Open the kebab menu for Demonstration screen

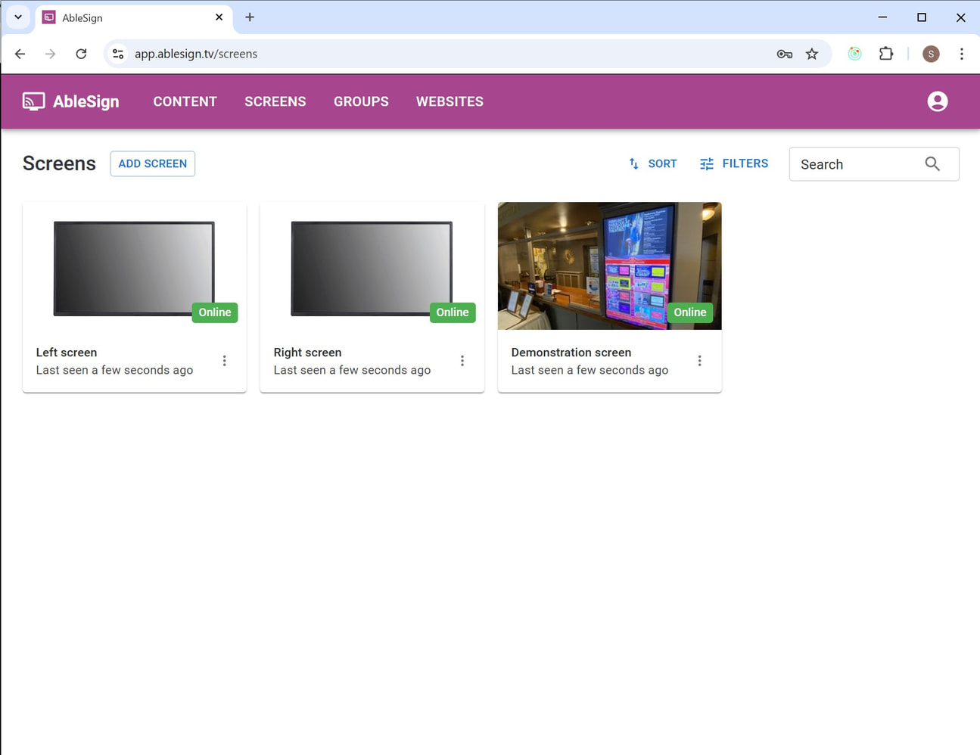[x=700, y=361]
